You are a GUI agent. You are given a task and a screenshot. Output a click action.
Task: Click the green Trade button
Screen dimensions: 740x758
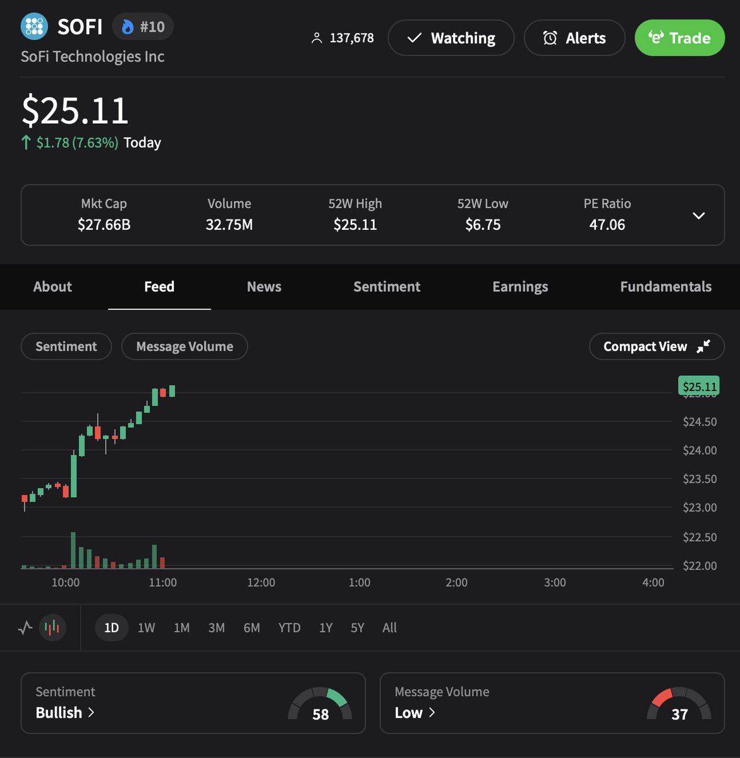tap(679, 38)
